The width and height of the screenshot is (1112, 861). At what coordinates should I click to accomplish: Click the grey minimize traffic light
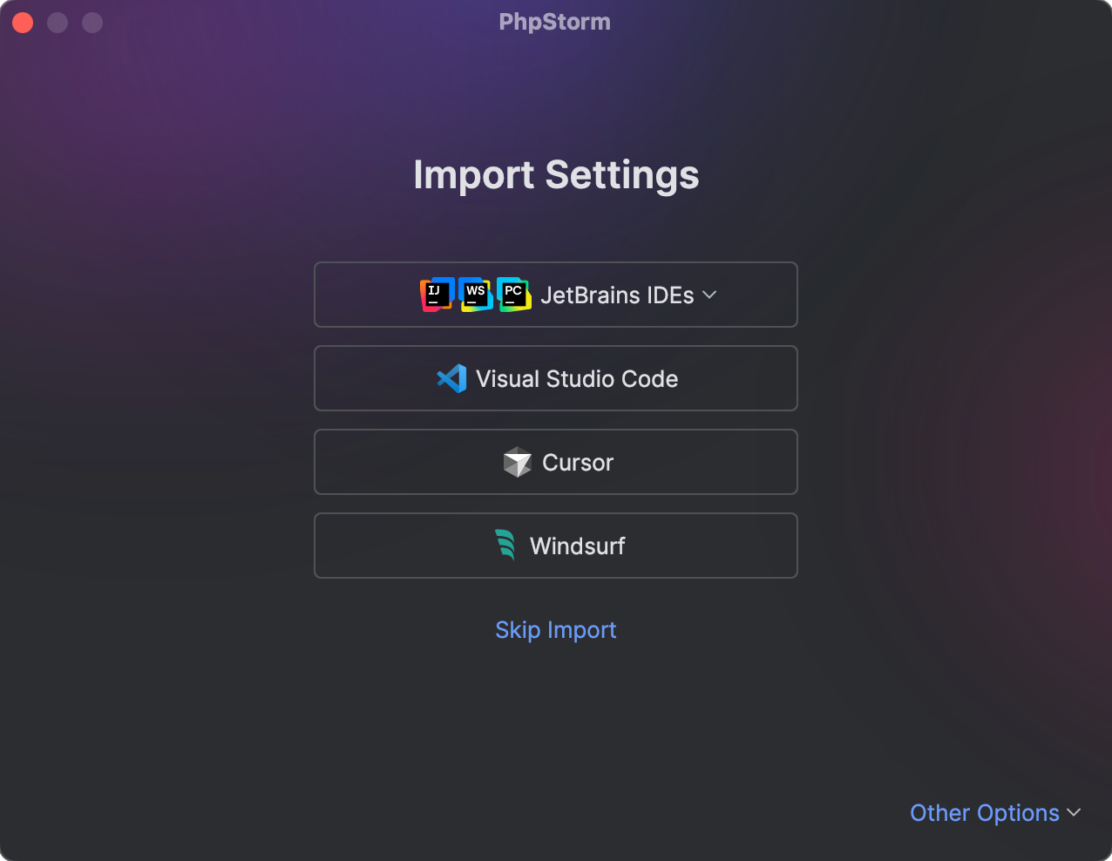[58, 22]
